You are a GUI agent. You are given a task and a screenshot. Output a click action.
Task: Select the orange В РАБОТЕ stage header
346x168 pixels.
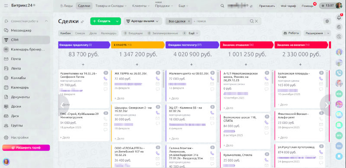click(x=138, y=45)
